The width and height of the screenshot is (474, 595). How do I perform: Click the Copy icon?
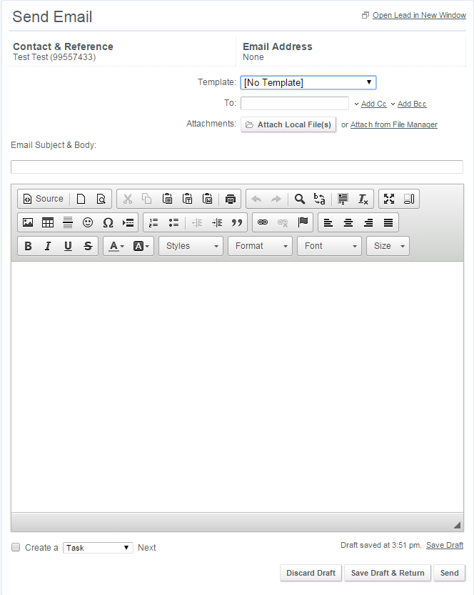tap(147, 199)
